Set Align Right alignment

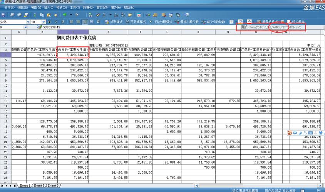85,22
